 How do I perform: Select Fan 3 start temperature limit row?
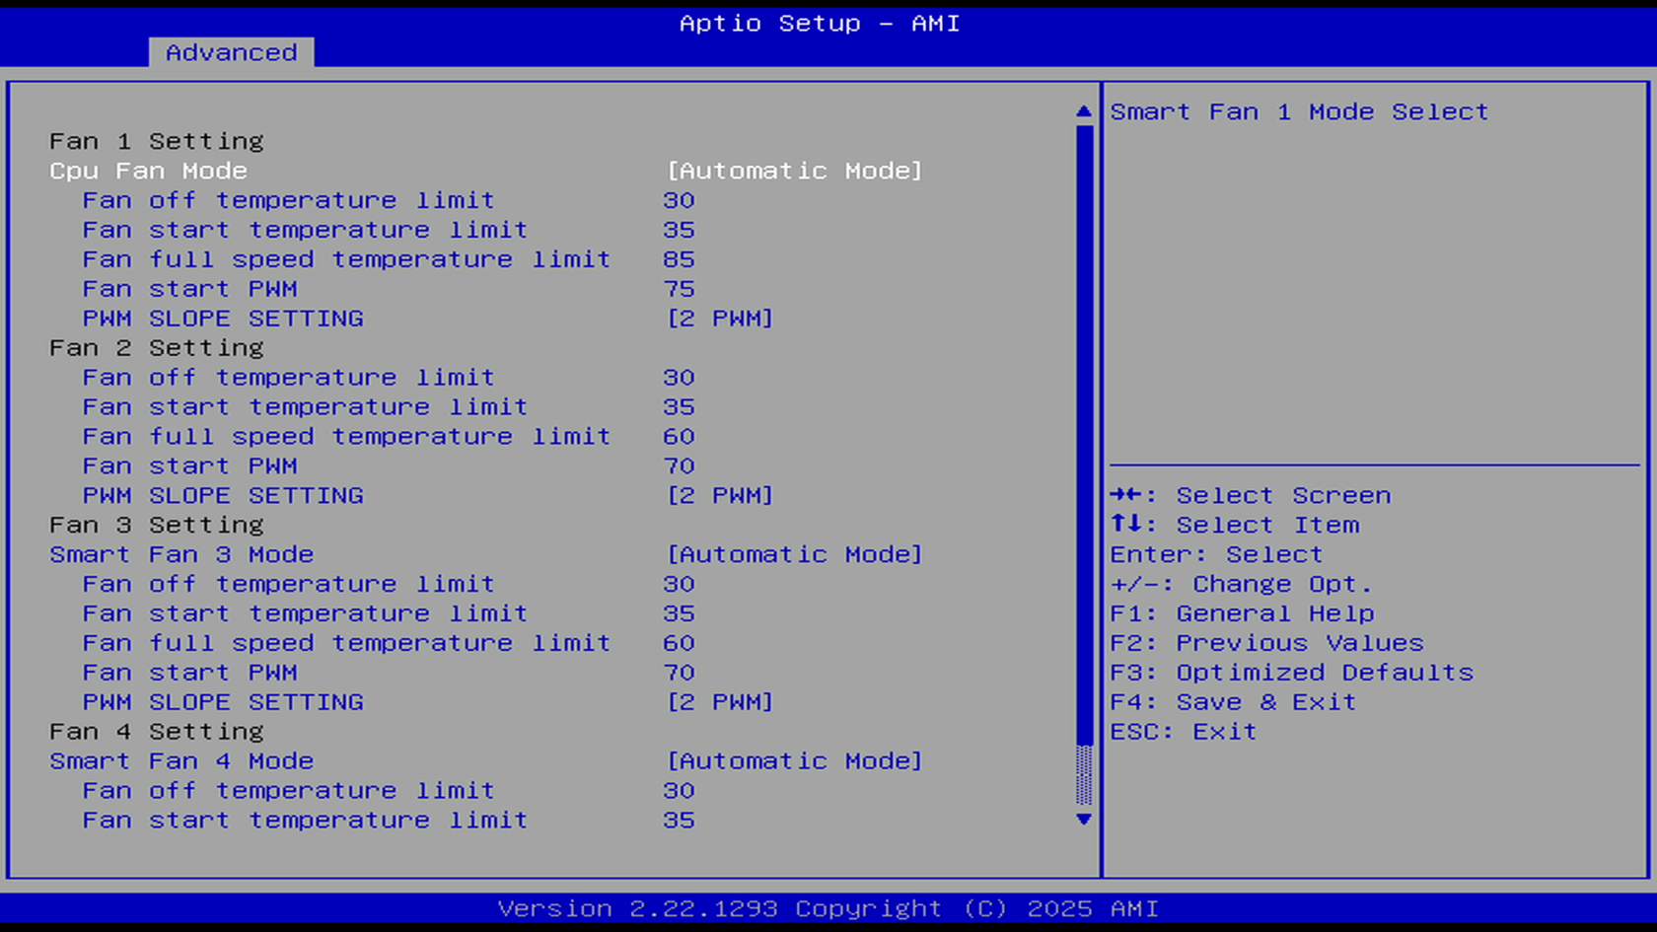(305, 613)
